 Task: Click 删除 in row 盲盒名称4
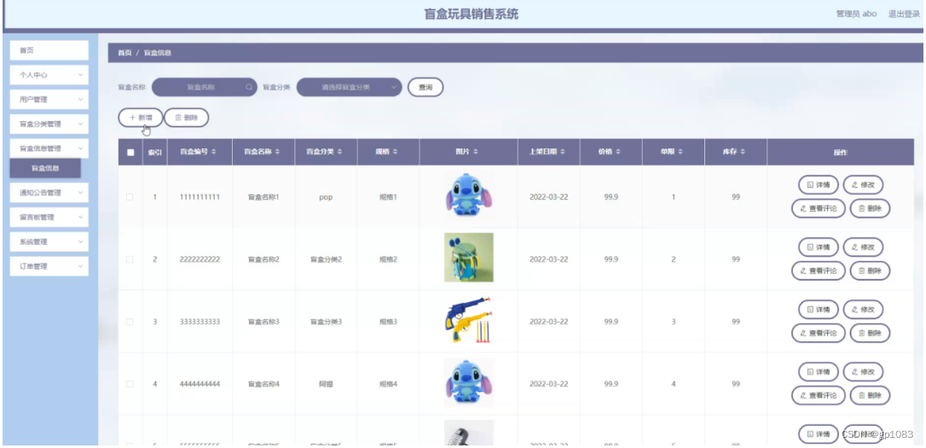[870, 395]
